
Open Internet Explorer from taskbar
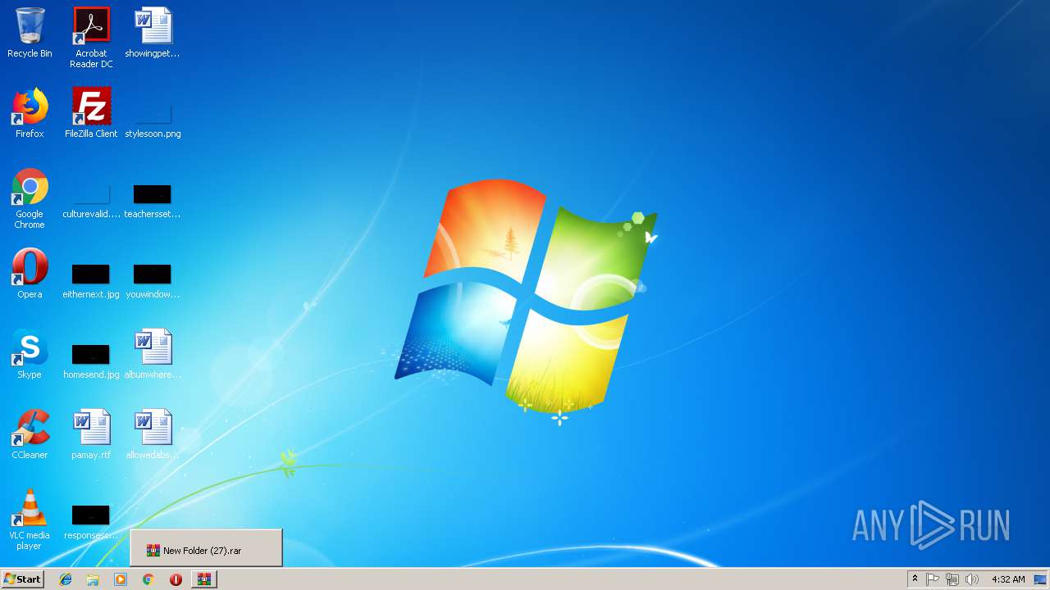(66, 579)
